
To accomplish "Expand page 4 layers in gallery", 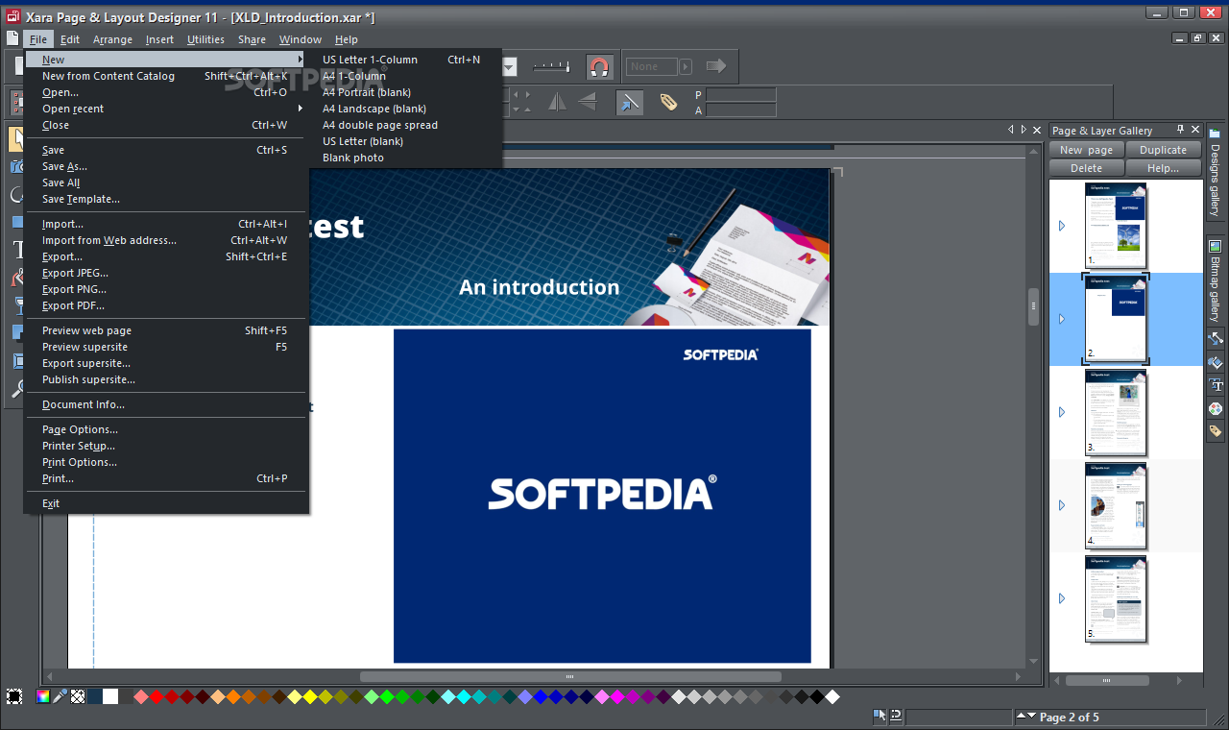I will pos(1062,505).
